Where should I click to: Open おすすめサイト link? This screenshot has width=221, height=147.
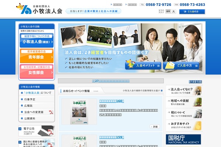pyautogui.click(x=185, y=125)
